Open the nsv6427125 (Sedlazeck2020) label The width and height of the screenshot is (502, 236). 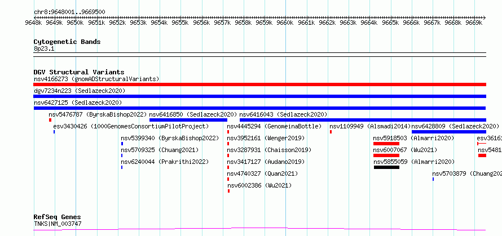pyautogui.click(x=78, y=103)
